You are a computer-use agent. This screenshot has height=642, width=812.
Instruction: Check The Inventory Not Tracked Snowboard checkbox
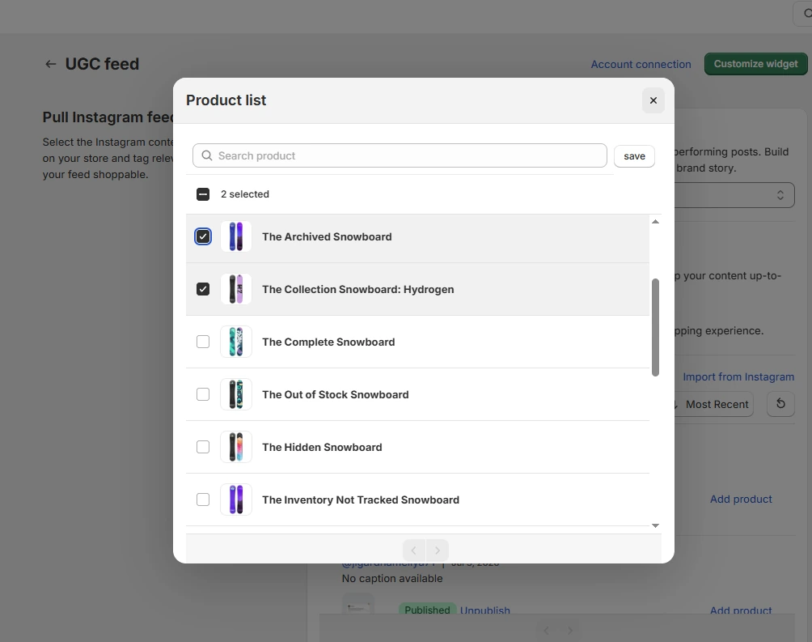203,500
